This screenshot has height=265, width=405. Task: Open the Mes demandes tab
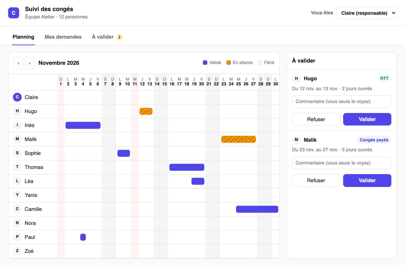[x=63, y=37]
